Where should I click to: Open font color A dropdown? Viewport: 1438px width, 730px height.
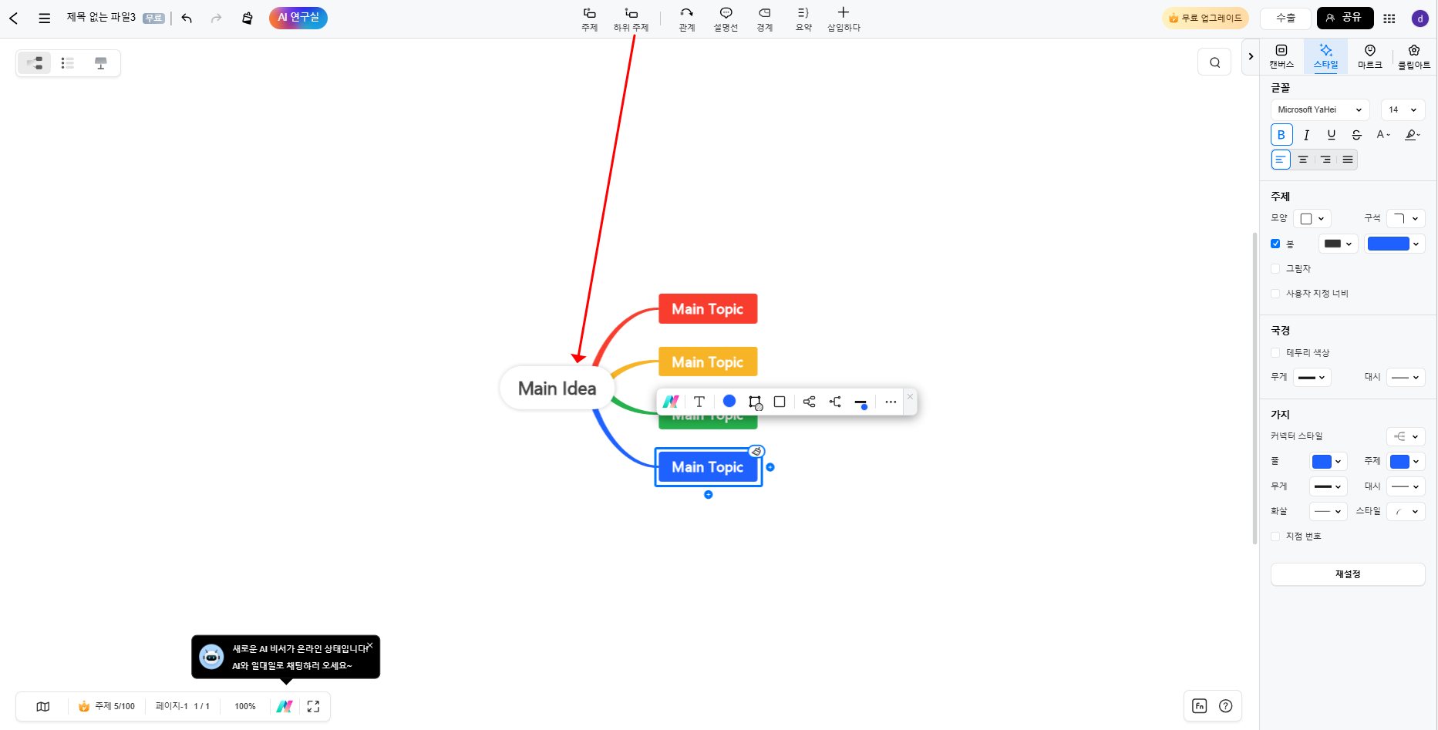coord(1383,135)
